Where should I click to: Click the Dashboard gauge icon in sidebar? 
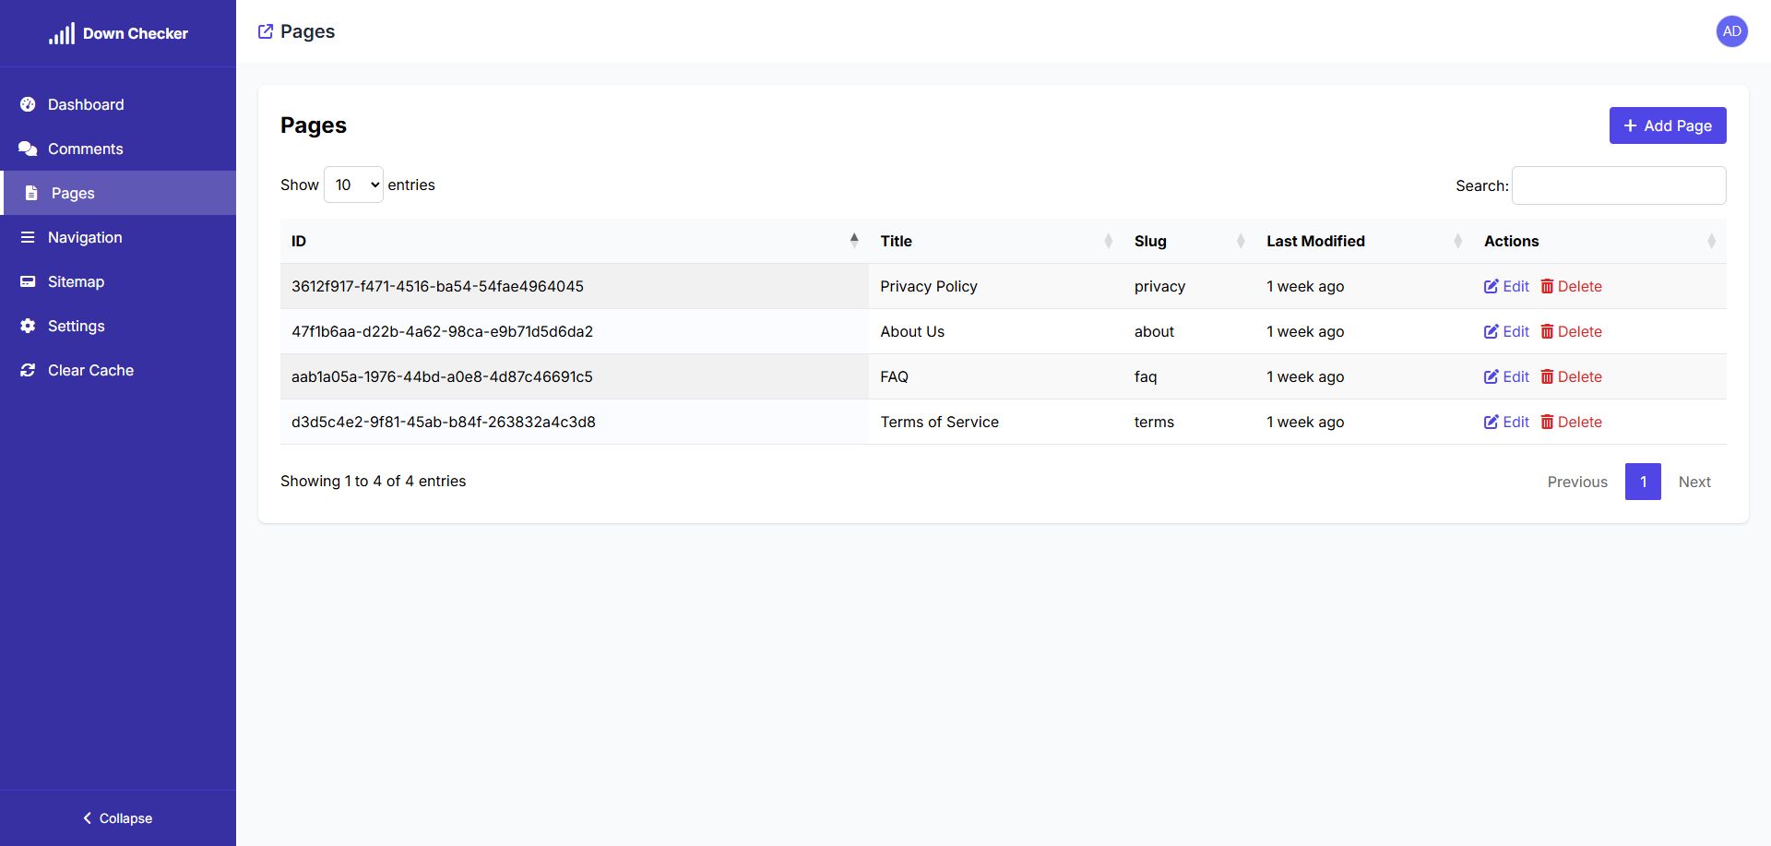(28, 104)
